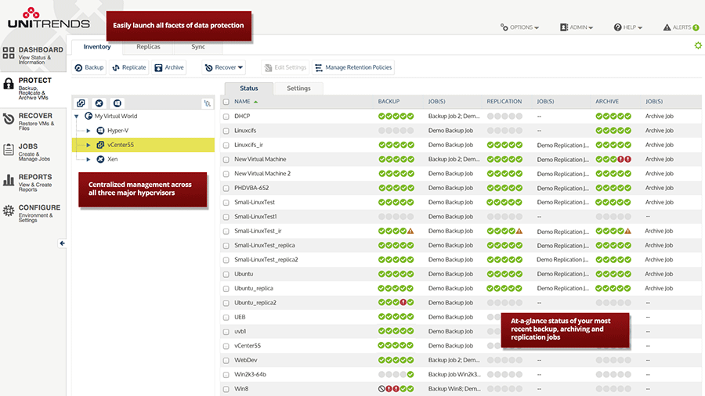Click Edit Settings button
The height and width of the screenshot is (396, 705).
[x=285, y=67]
